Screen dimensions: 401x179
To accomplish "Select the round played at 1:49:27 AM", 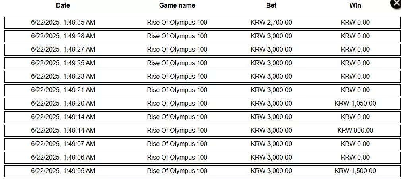I will point(202,50).
